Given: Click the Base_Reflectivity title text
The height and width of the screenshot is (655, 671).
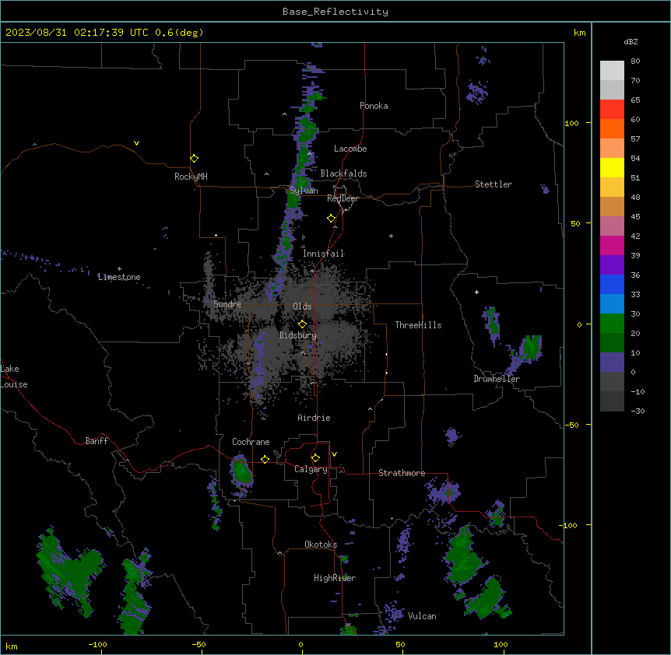Looking at the screenshot, I should coord(335,12).
